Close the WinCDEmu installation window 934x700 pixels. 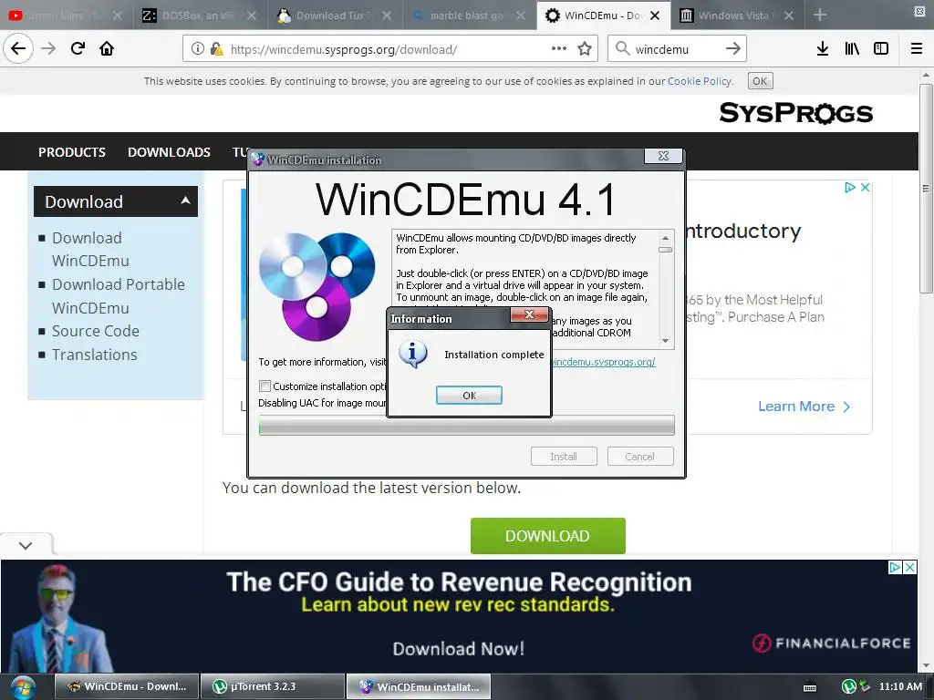click(664, 156)
